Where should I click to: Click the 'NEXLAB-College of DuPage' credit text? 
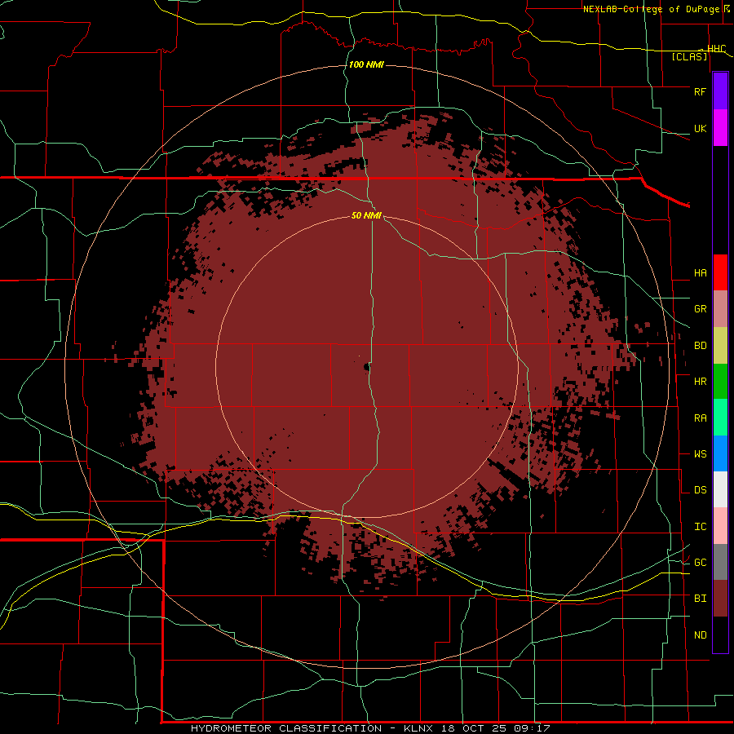[653, 9]
